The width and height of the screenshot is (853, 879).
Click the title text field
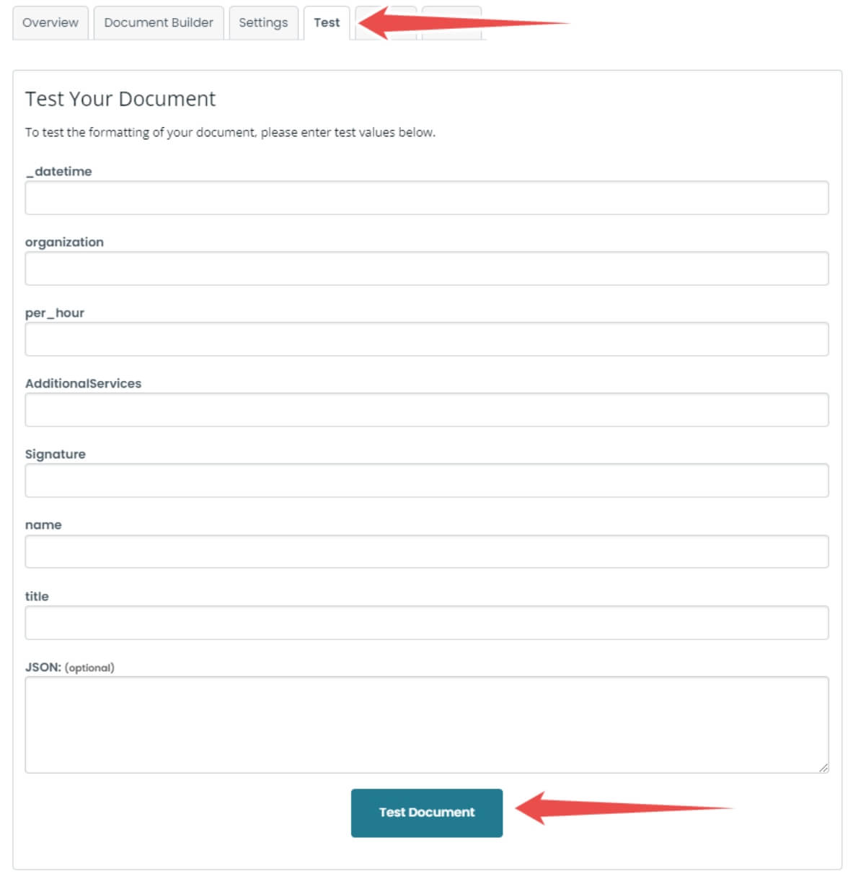click(x=426, y=621)
